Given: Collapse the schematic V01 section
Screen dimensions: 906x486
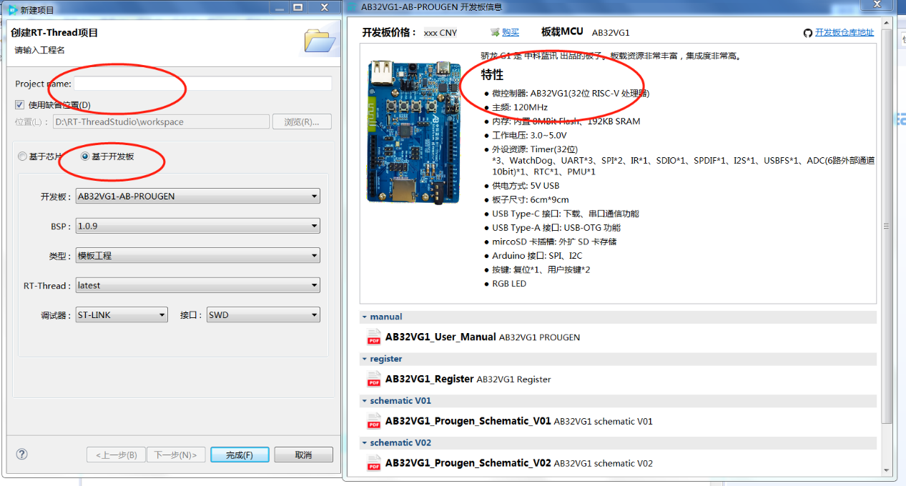Looking at the screenshot, I should click(x=364, y=401).
